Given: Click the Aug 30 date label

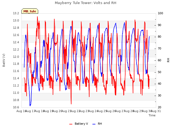Looking at the screenshot, I should pos(147,111).
